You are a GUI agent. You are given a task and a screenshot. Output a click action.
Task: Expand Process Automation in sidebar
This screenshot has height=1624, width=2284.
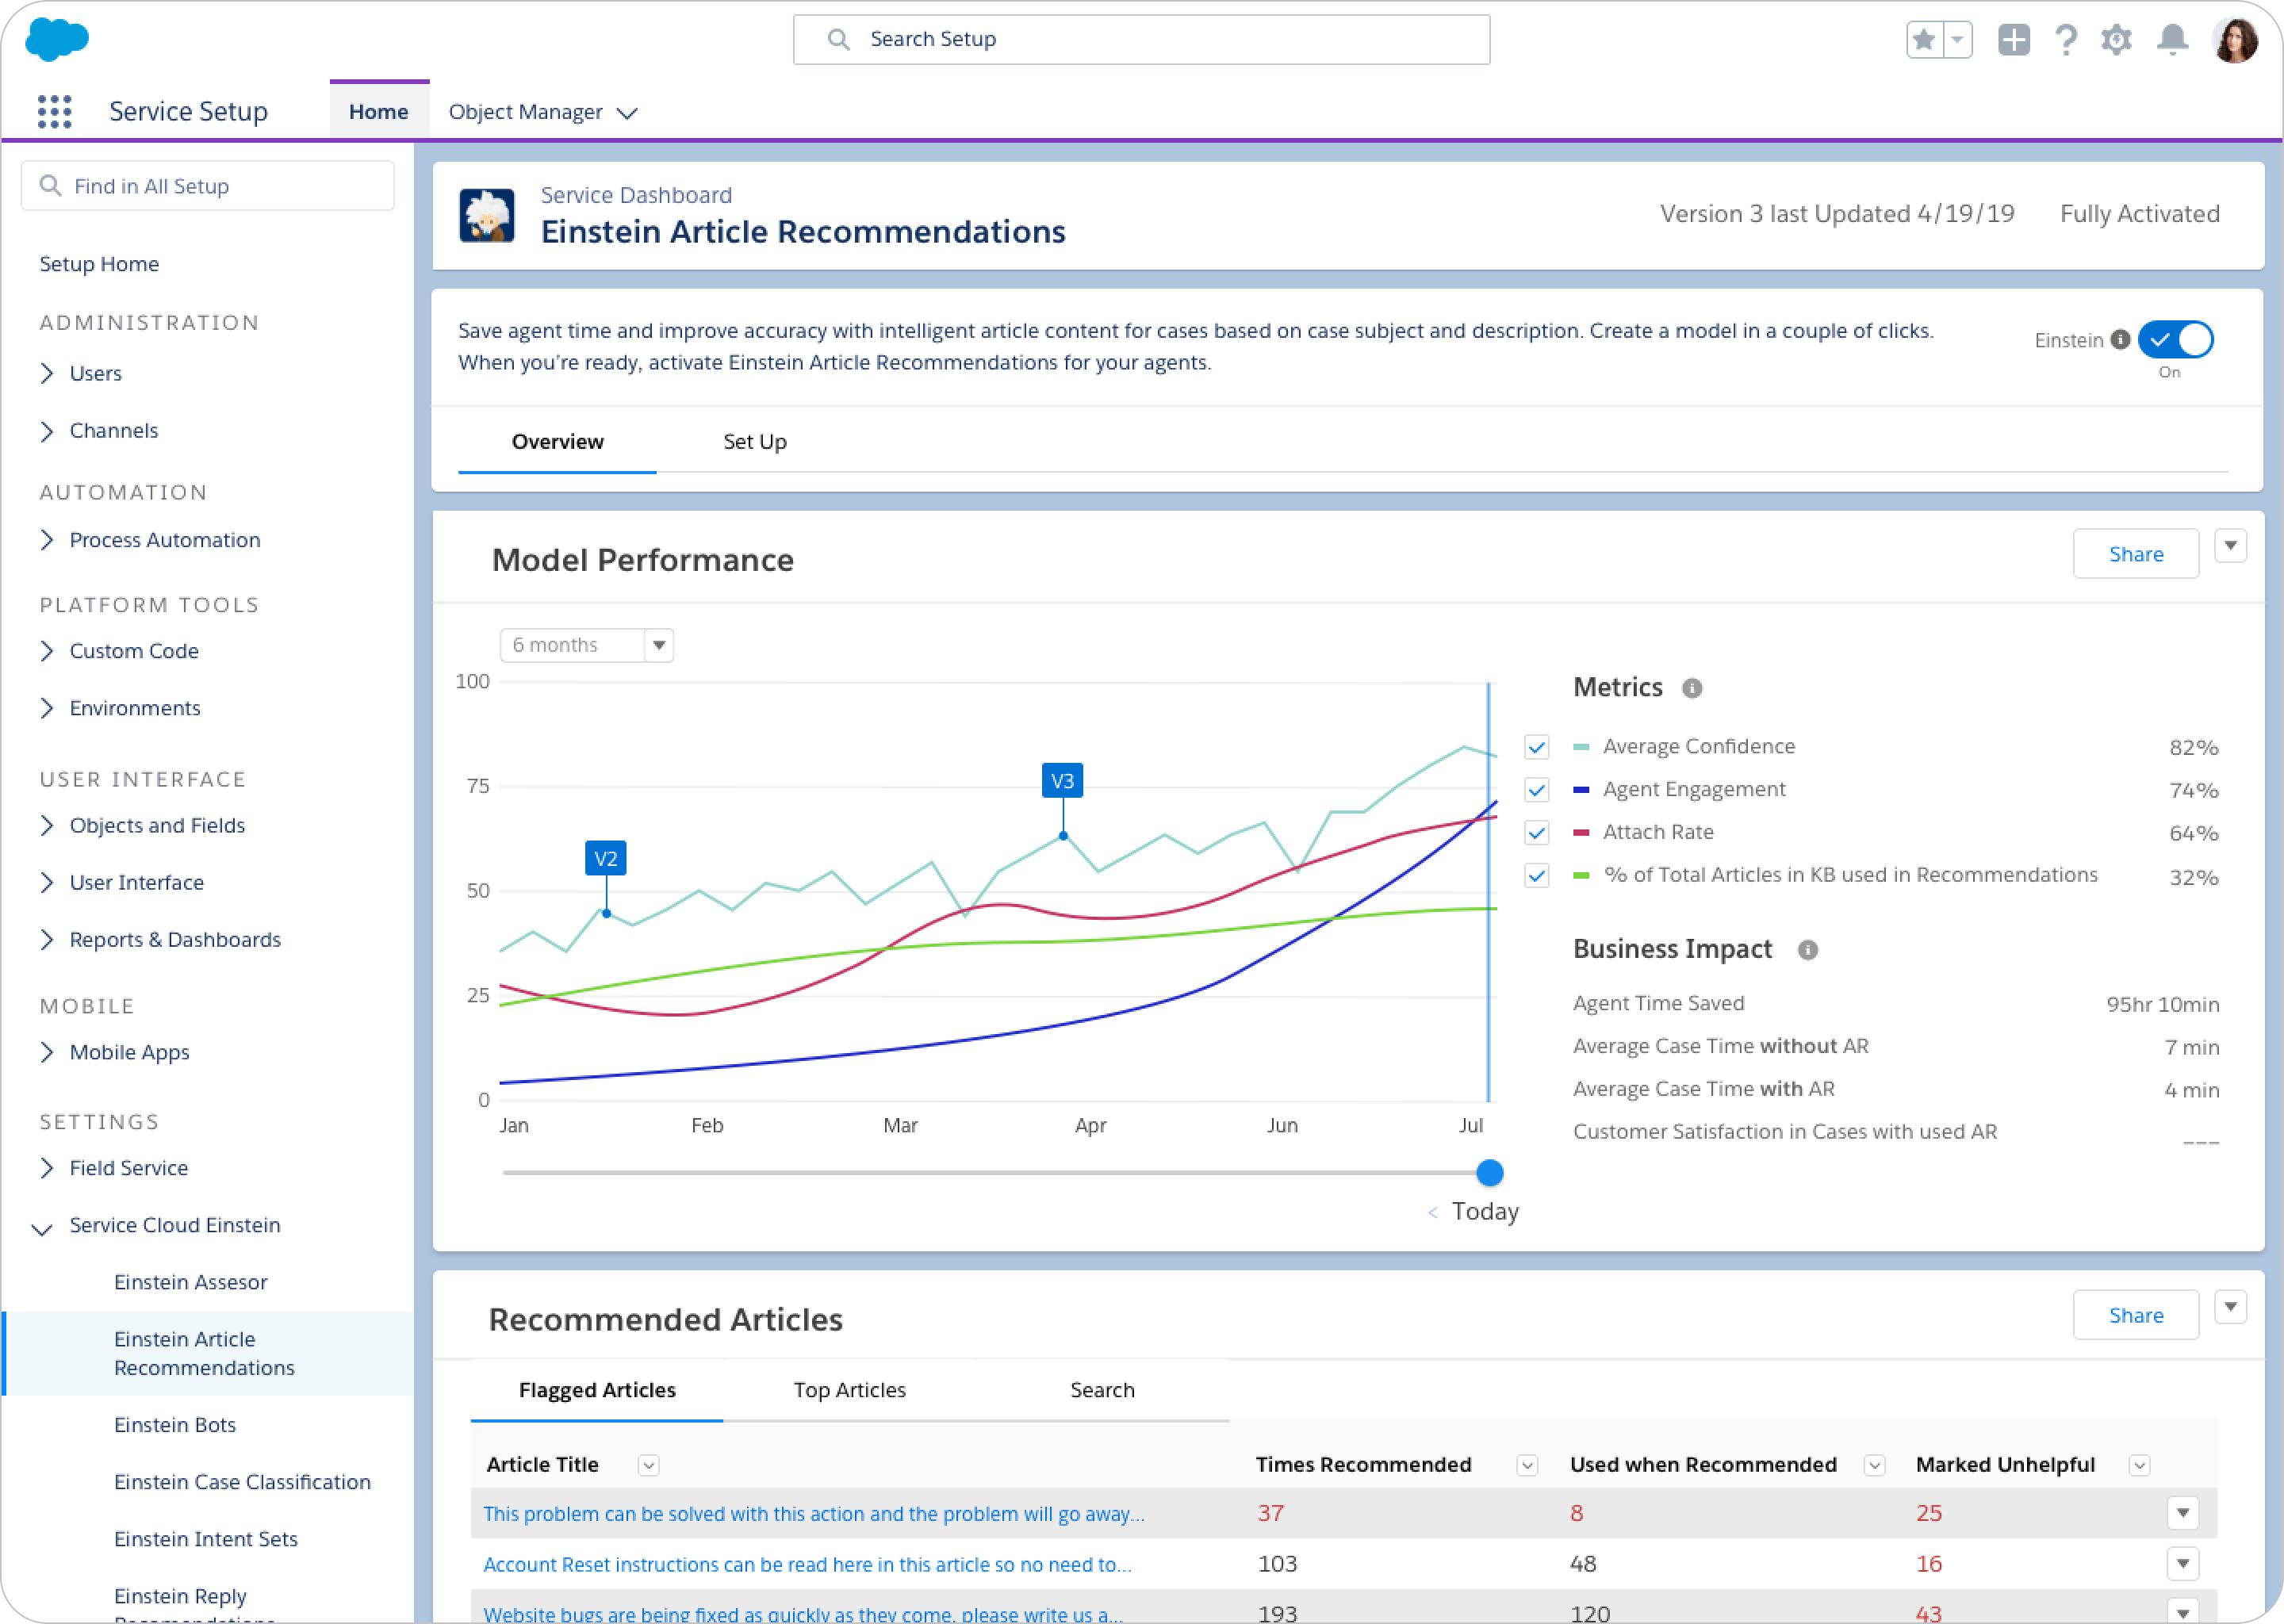tap(47, 540)
